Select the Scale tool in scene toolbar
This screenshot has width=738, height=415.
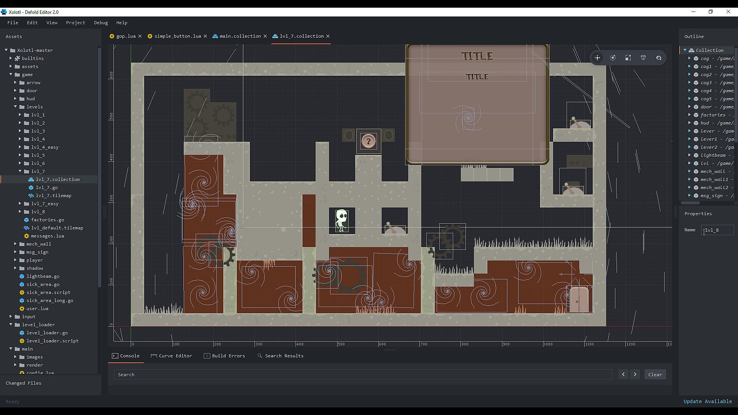coord(628,58)
